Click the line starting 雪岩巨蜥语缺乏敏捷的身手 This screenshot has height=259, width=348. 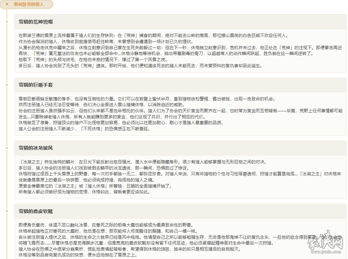(x=147, y=99)
